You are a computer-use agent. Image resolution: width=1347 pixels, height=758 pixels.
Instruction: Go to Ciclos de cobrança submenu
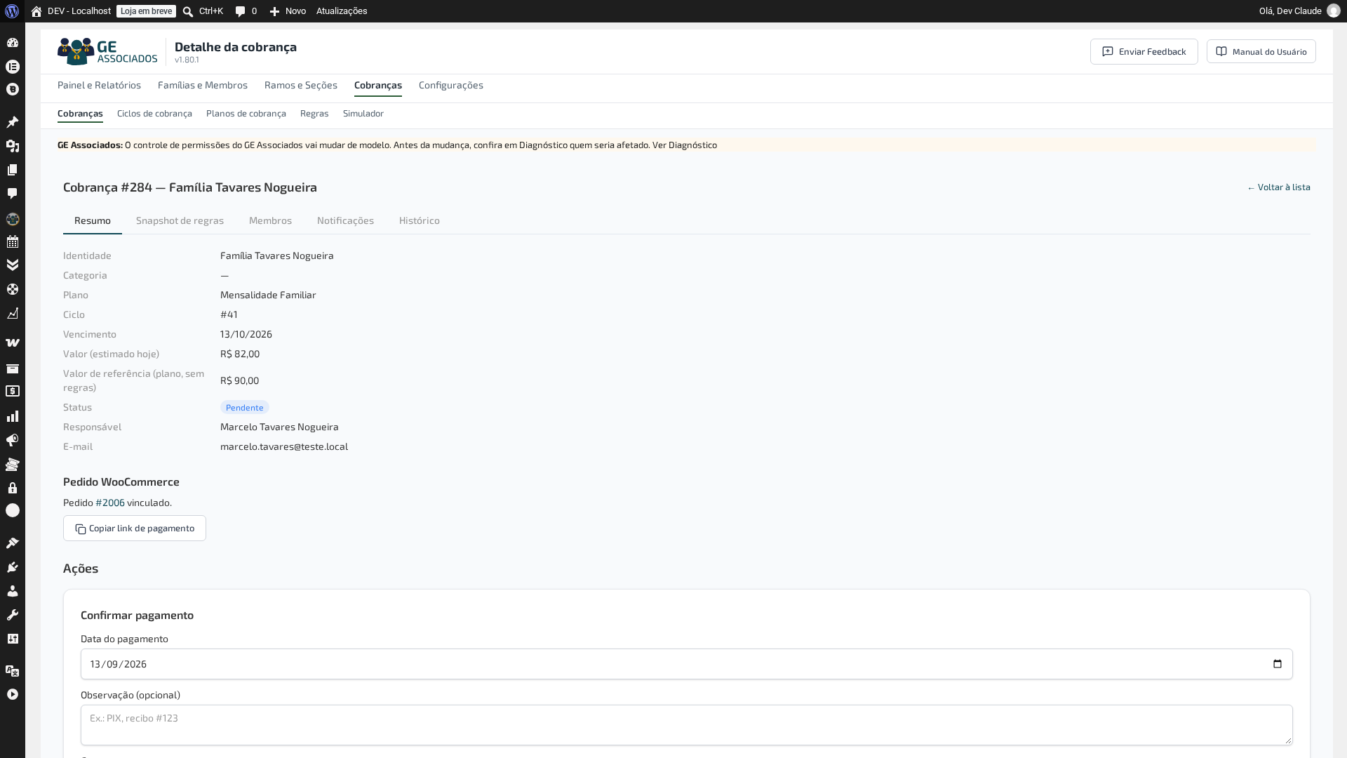pyautogui.click(x=154, y=114)
